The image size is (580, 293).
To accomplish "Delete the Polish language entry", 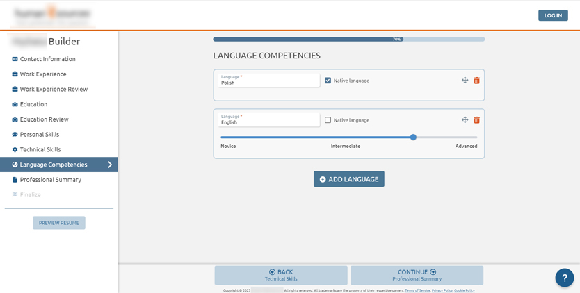I will pos(476,81).
